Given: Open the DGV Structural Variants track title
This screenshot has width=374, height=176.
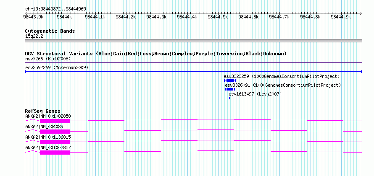Looking at the screenshot, I should (x=156, y=54).
